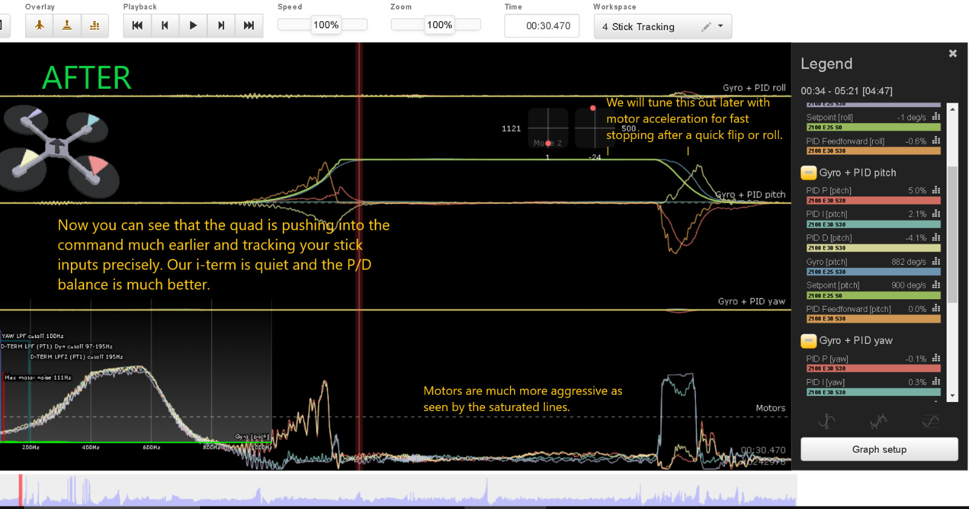The height and width of the screenshot is (509, 969).
Task: Toggle PID D [pitch] trace visibility
Action: (x=828, y=238)
